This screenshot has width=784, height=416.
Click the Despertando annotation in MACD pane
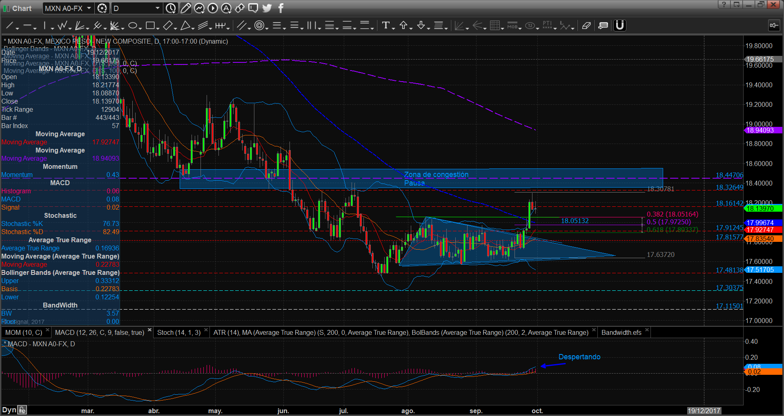(579, 357)
